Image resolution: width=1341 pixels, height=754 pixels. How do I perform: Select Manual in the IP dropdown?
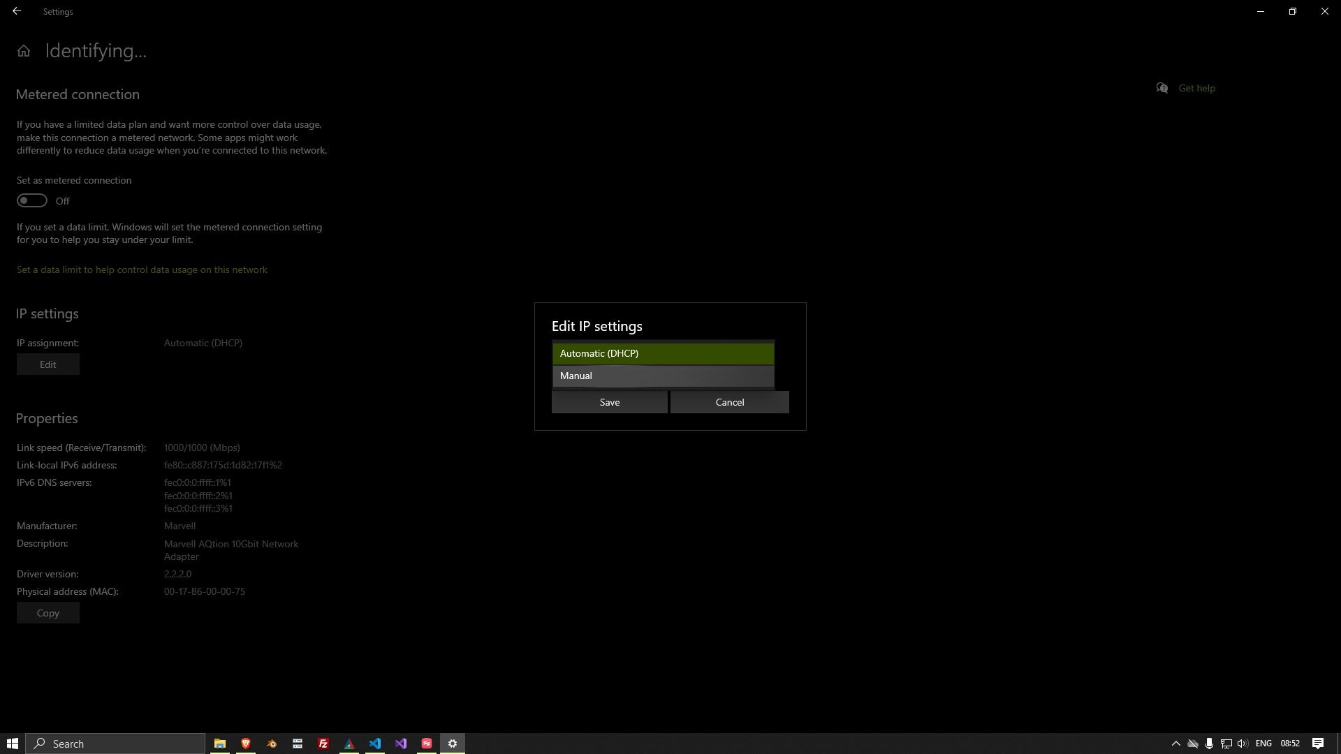[x=662, y=376]
